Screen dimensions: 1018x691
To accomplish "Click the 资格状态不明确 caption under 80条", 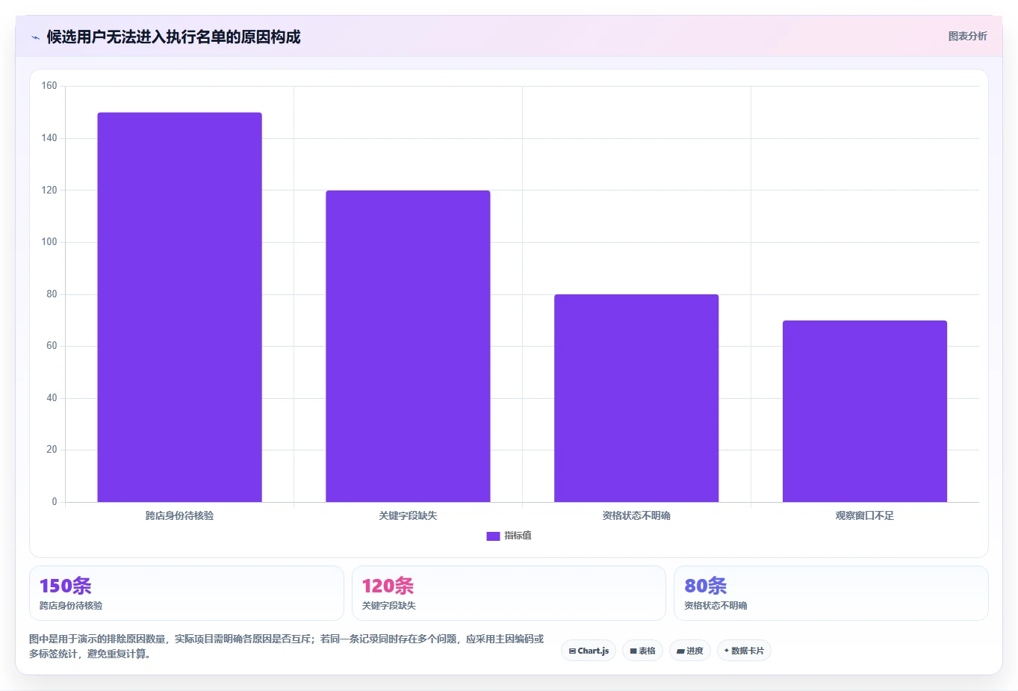I will coord(716,606).
